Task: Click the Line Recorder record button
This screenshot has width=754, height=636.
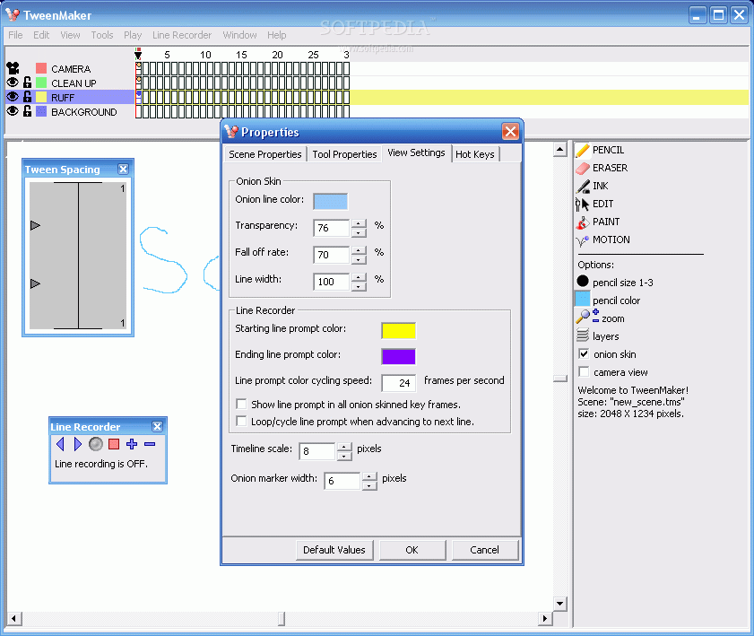Action: [x=96, y=444]
